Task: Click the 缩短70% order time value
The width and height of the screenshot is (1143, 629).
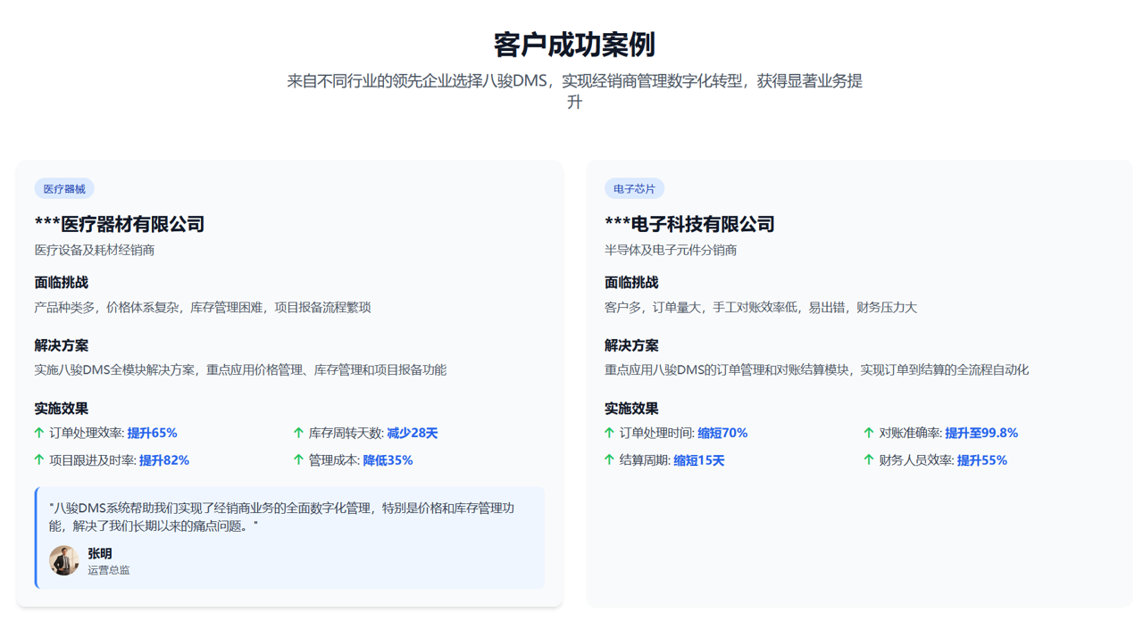Action: tap(722, 433)
